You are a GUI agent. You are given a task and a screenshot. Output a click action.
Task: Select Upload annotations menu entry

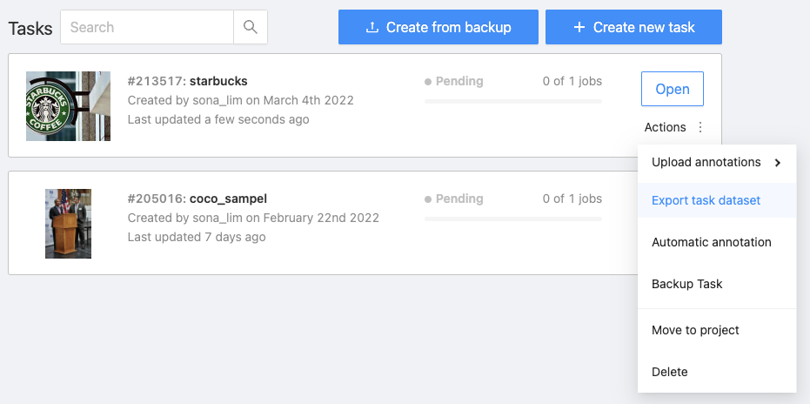click(717, 163)
